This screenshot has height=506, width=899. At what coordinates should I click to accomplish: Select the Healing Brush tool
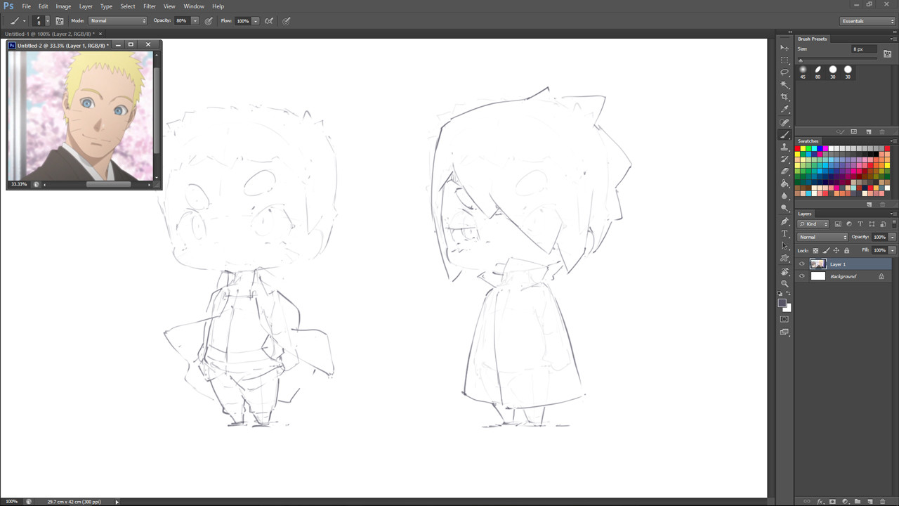click(785, 122)
